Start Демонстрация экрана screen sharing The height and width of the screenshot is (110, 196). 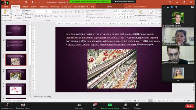click(110, 106)
